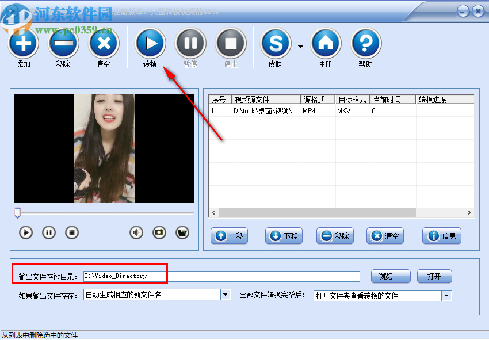Start conversion with the 转换 button
489x340 pixels.
[150, 43]
